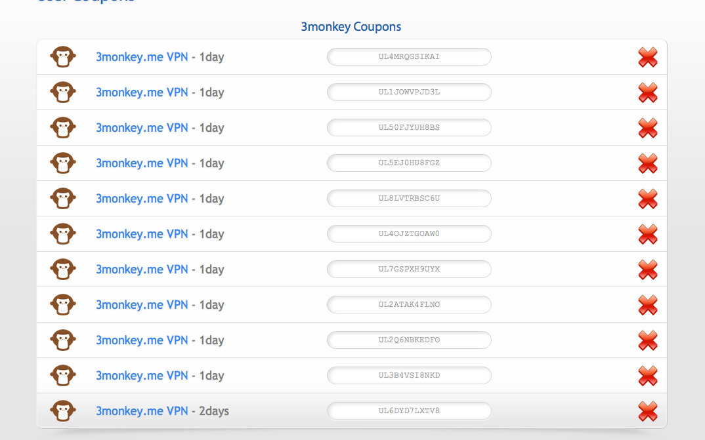Open 3monkey.me VPN link in UL4OJZTGOAW0 row
The image size is (705, 440).
142,234
